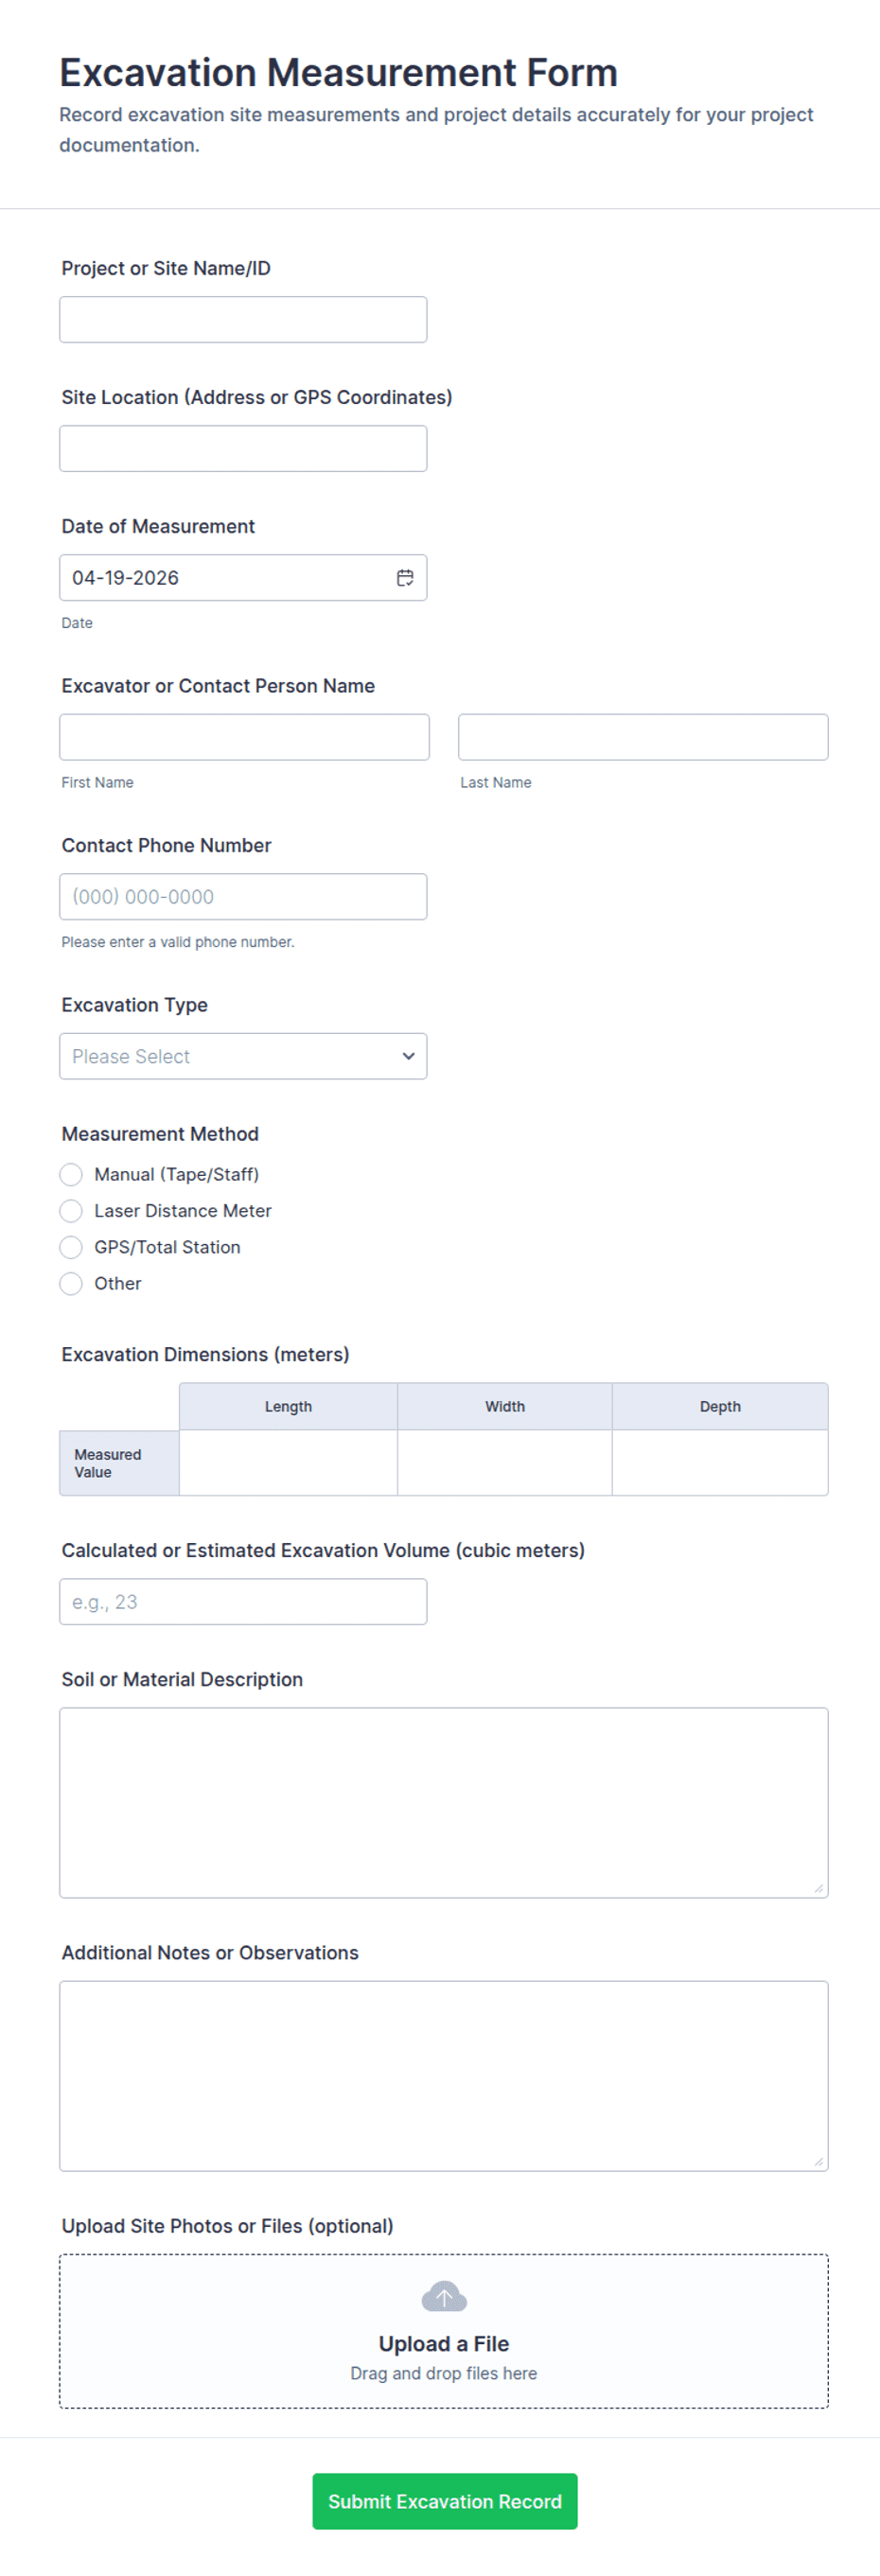Select Manual (Tape/Staff) radio option

(x=71, y=1174)
